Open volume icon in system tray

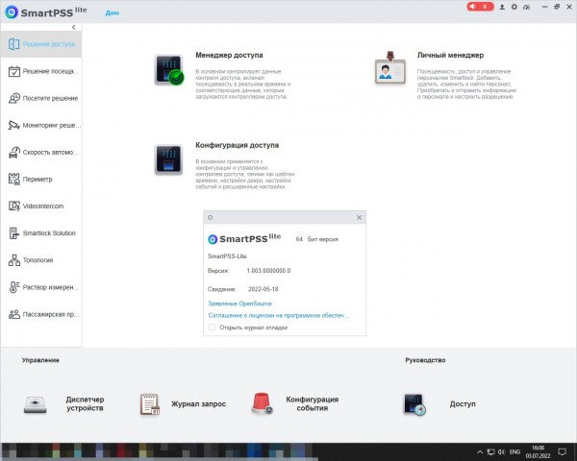(x=501, y=451)
